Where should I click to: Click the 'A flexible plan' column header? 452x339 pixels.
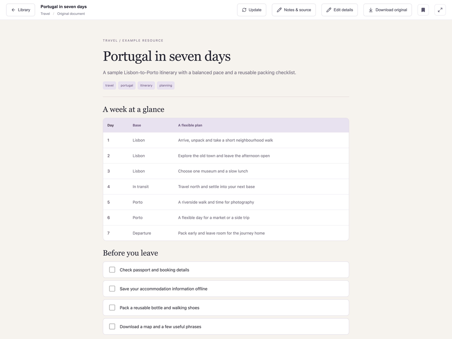click(190, 125)
